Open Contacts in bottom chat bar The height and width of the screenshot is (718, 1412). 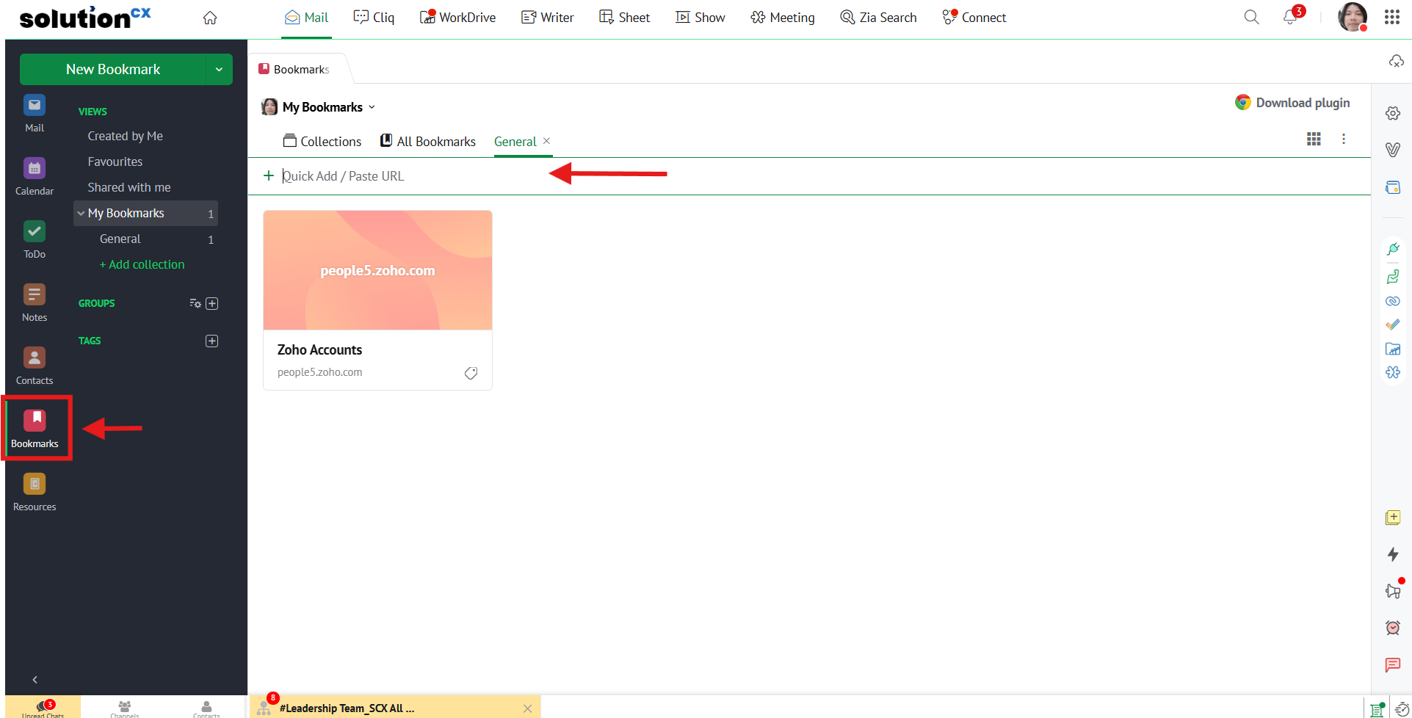click(x=206, y=708)
